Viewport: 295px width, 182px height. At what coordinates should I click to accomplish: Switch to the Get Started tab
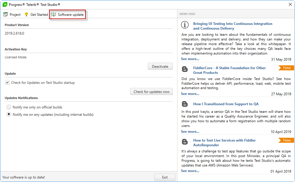click(36, 14)
